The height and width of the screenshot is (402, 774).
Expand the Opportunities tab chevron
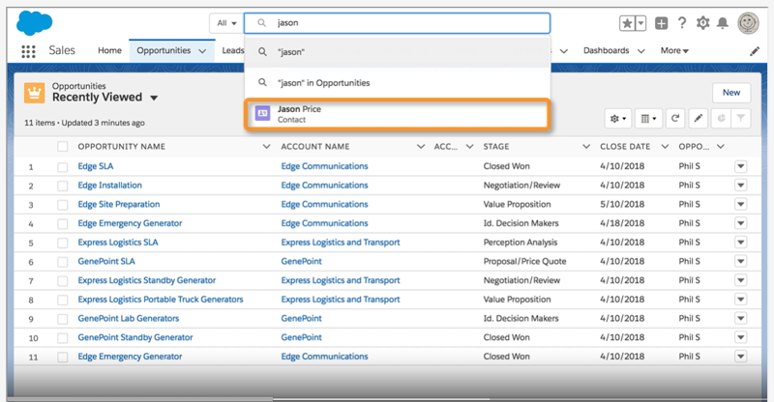tap(202, 51)
